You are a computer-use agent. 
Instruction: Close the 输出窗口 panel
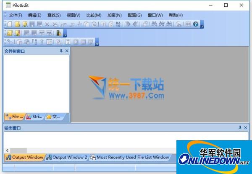(x=245, y=128)
